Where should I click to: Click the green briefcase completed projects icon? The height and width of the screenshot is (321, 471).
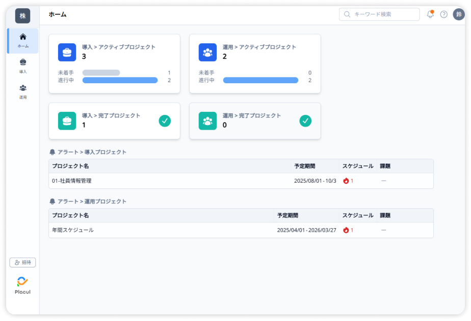point(67,121)
